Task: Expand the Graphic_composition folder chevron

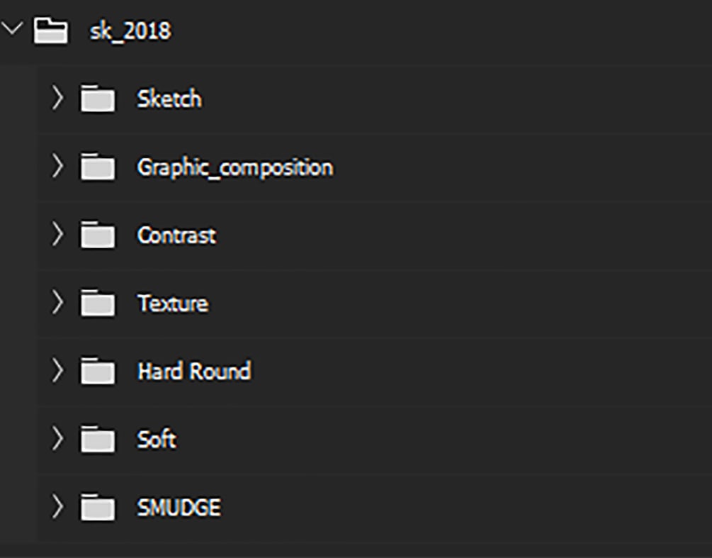Action: point(57,165)
